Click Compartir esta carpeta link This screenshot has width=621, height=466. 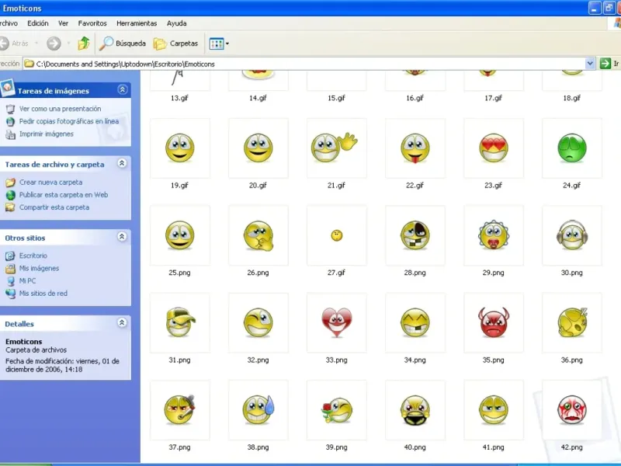54,207
